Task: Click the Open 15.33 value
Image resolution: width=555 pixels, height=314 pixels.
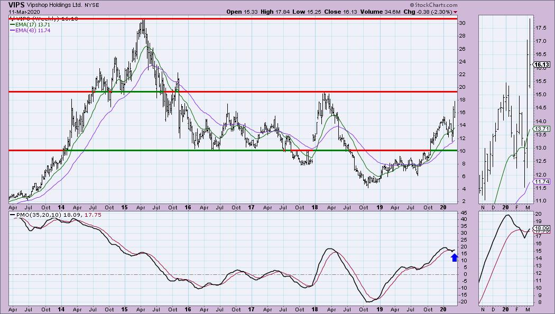Action: (x=242, y=12)
